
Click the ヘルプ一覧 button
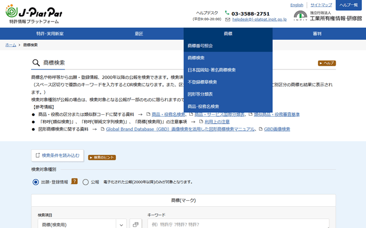(349, 5)
